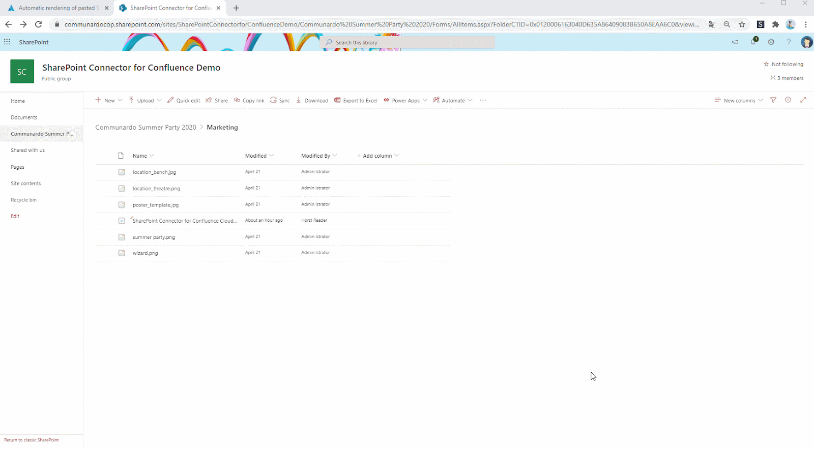
Task: Click Return to classic SharePoint link
Action: click(x=32, y=440)
